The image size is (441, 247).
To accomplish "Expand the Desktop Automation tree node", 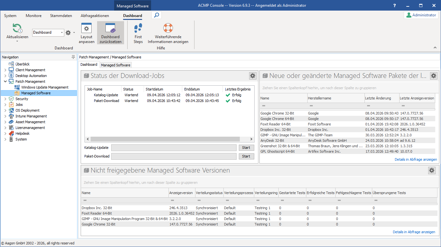I will (x=5, y=76).
